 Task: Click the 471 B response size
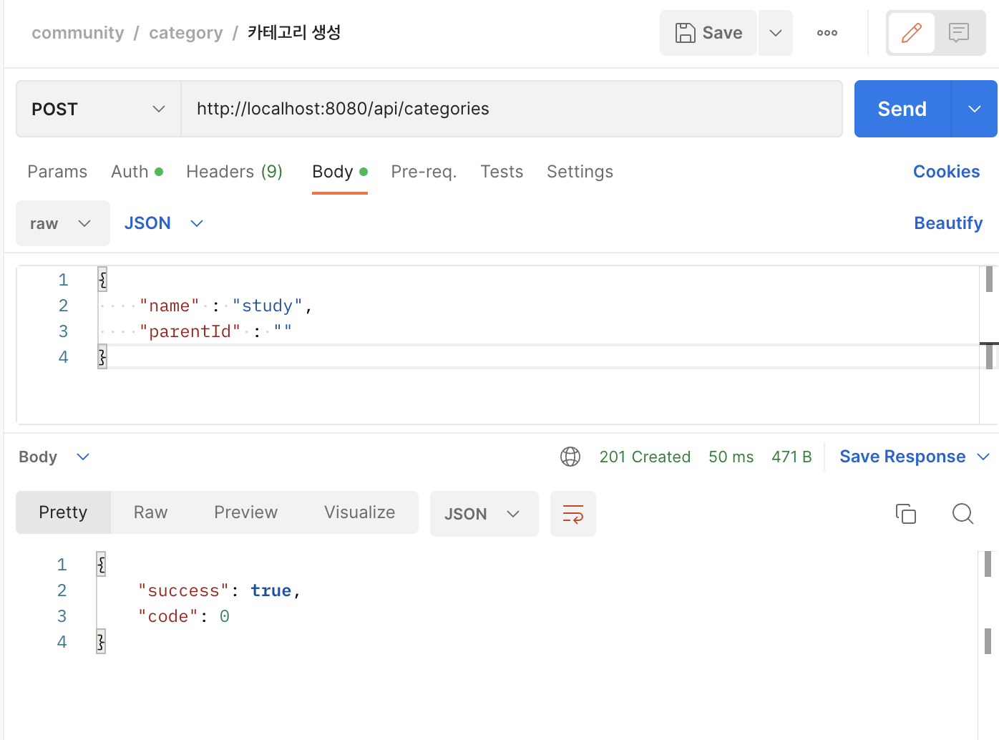pyautogui.click(x=791, y=457)
